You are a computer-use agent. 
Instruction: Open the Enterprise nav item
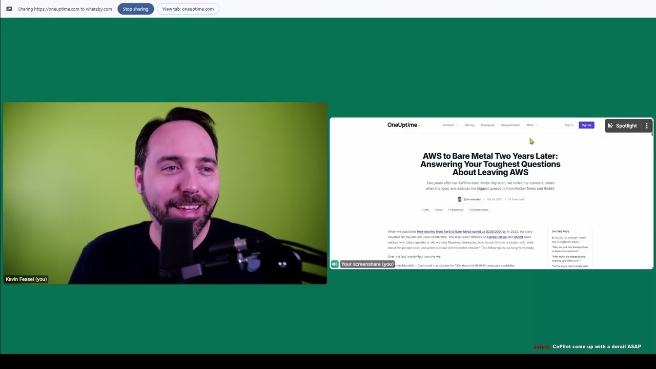pos(488,125)
